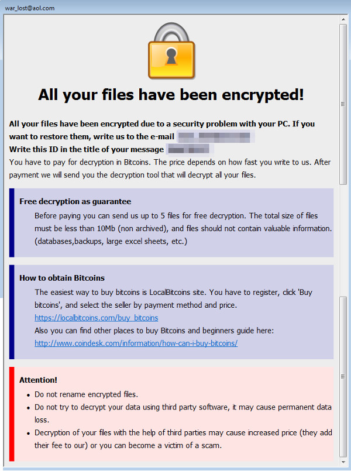This screenshot has width=351, height=471.
Task: Click the 'All your files have been encrypted!' heading
Action: 171,94
